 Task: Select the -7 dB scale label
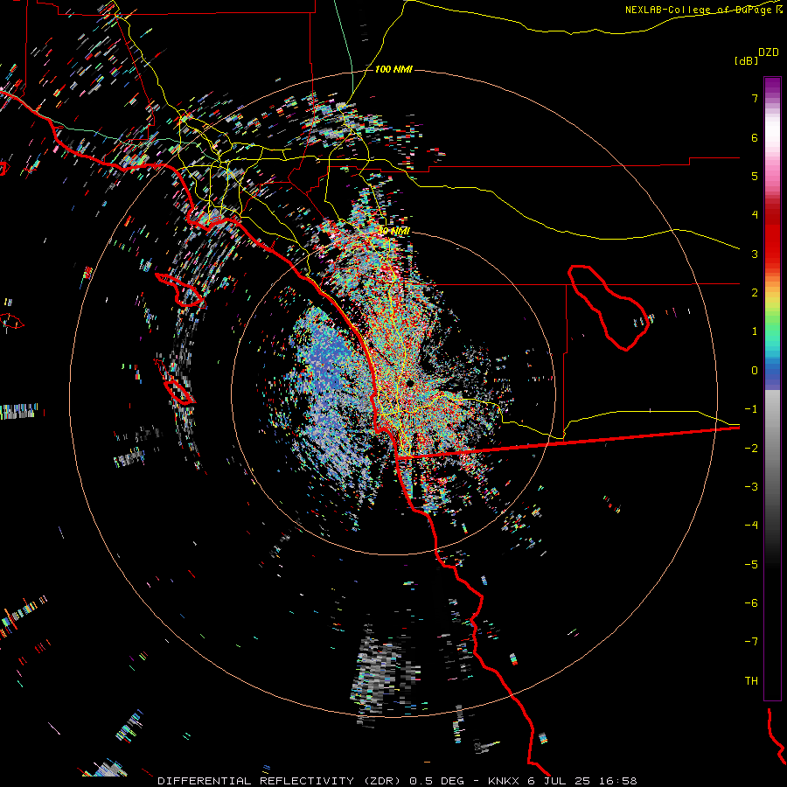point(751,642)
